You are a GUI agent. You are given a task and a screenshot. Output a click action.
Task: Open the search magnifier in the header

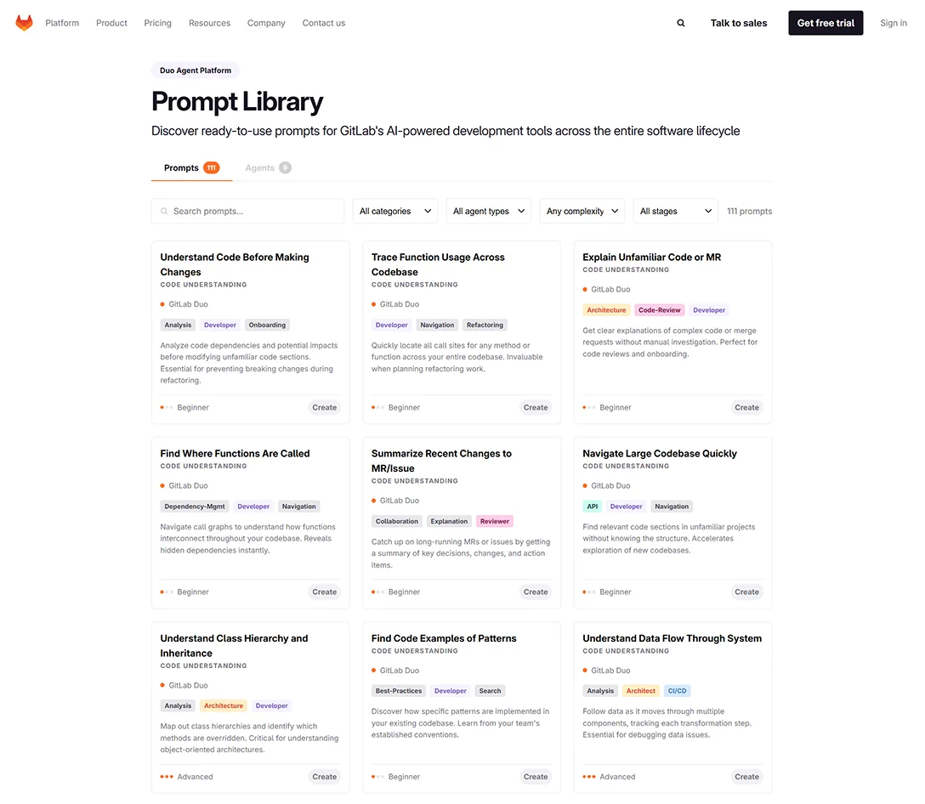[x=680, y=23]
